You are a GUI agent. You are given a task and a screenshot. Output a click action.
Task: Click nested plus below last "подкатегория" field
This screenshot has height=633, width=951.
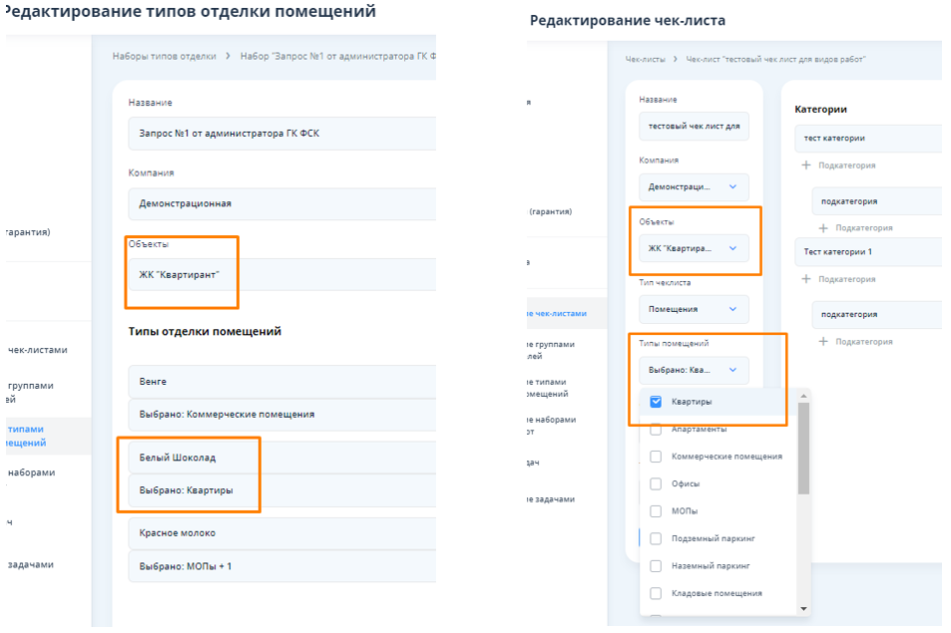click(x=823, y=342)
